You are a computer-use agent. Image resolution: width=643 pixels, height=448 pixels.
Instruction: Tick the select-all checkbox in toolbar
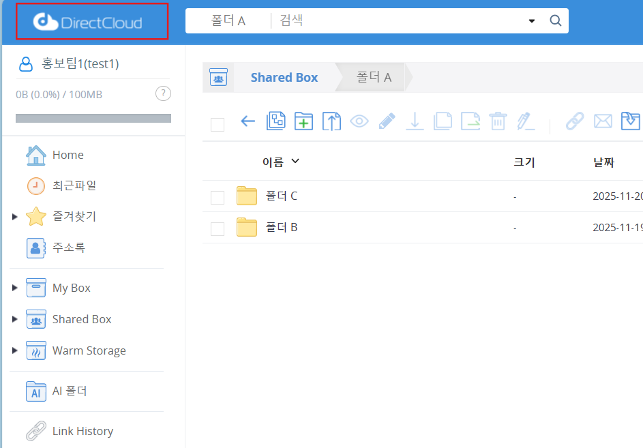click(x=218, y=124)
